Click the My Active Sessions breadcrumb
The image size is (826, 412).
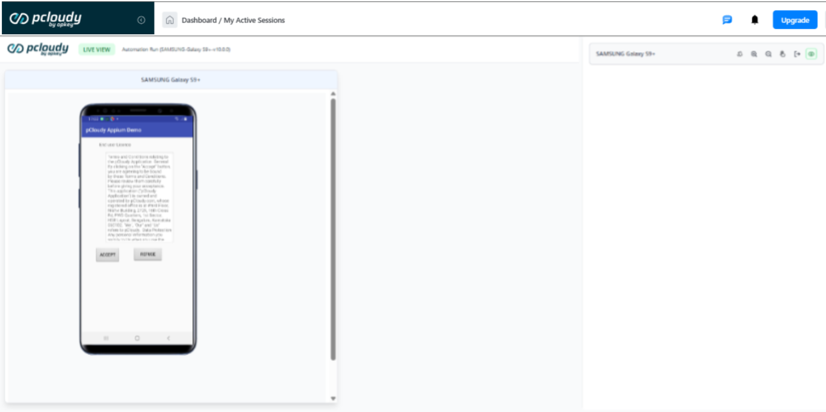pos(254,20)
